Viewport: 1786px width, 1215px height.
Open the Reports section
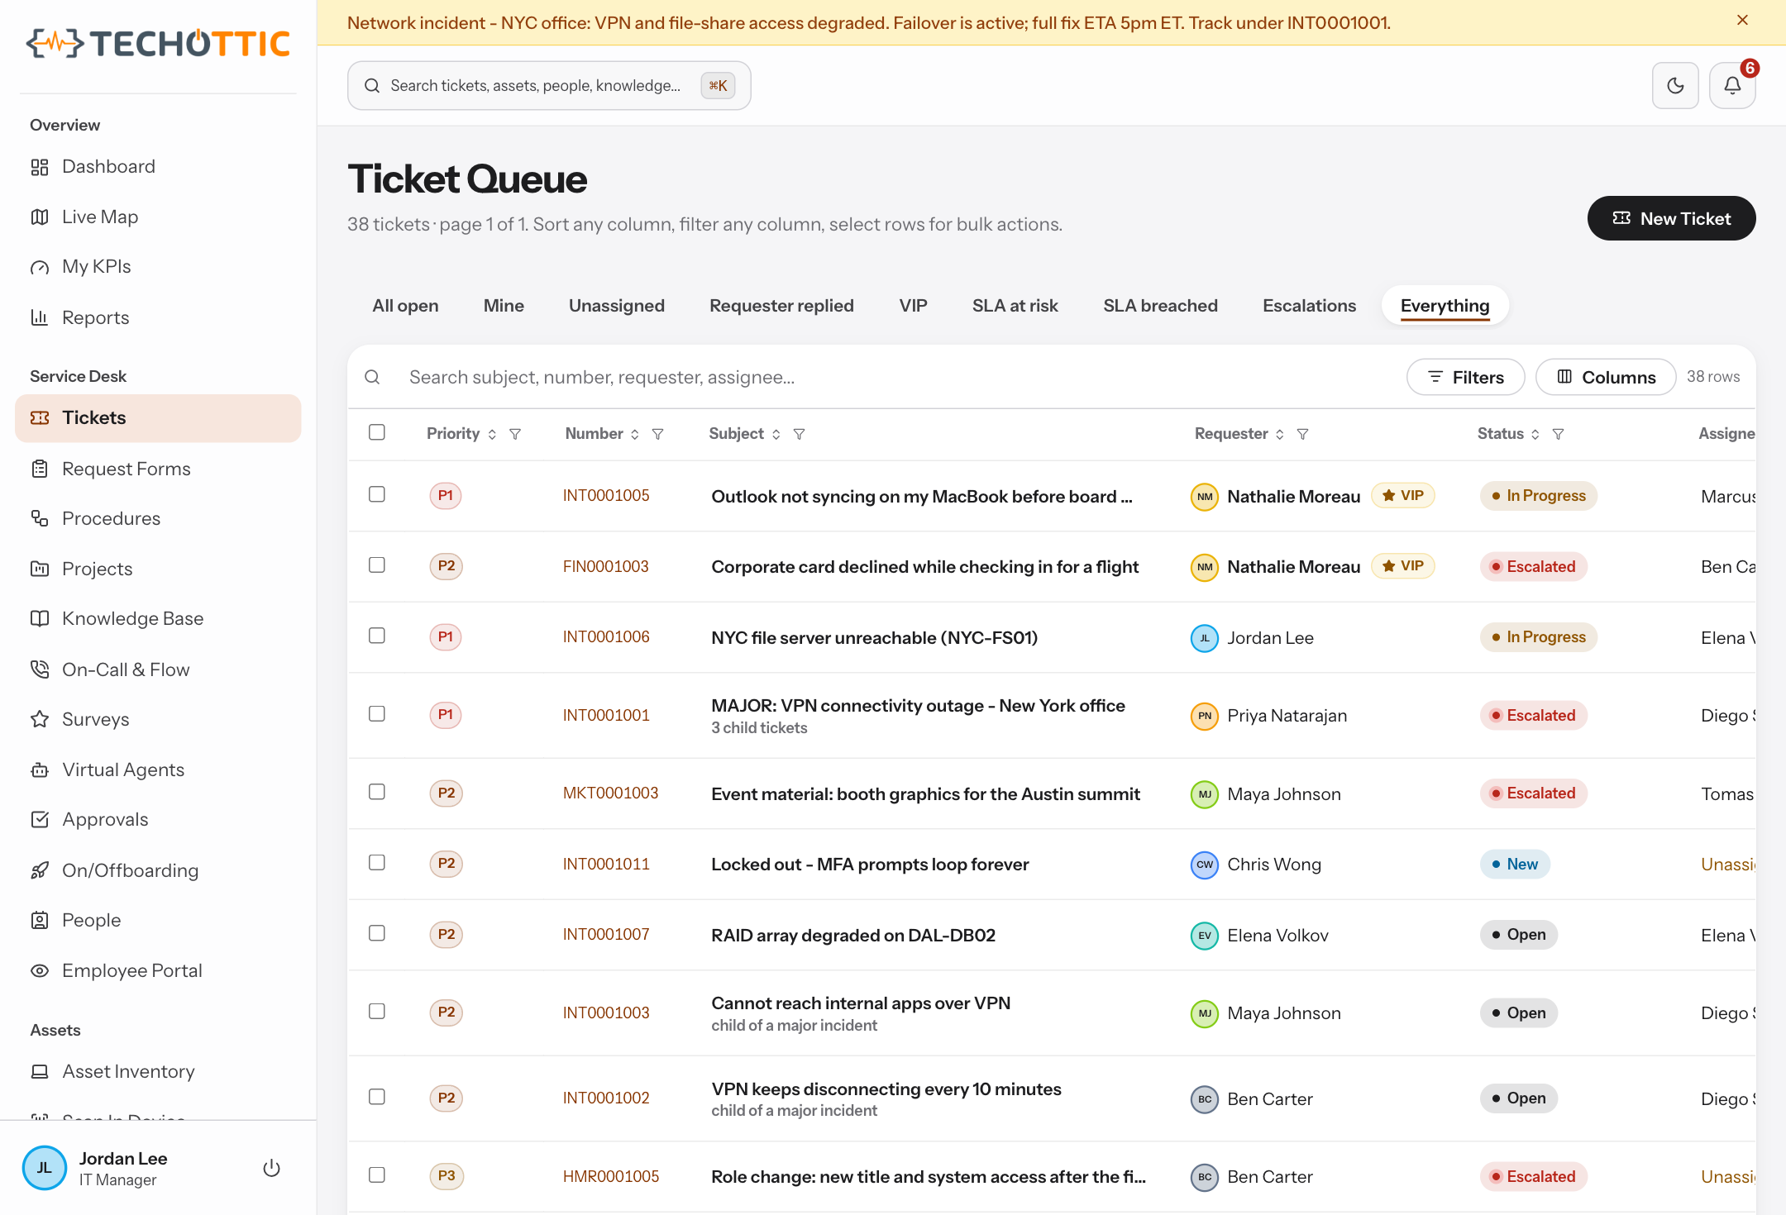tap(158, 317)
